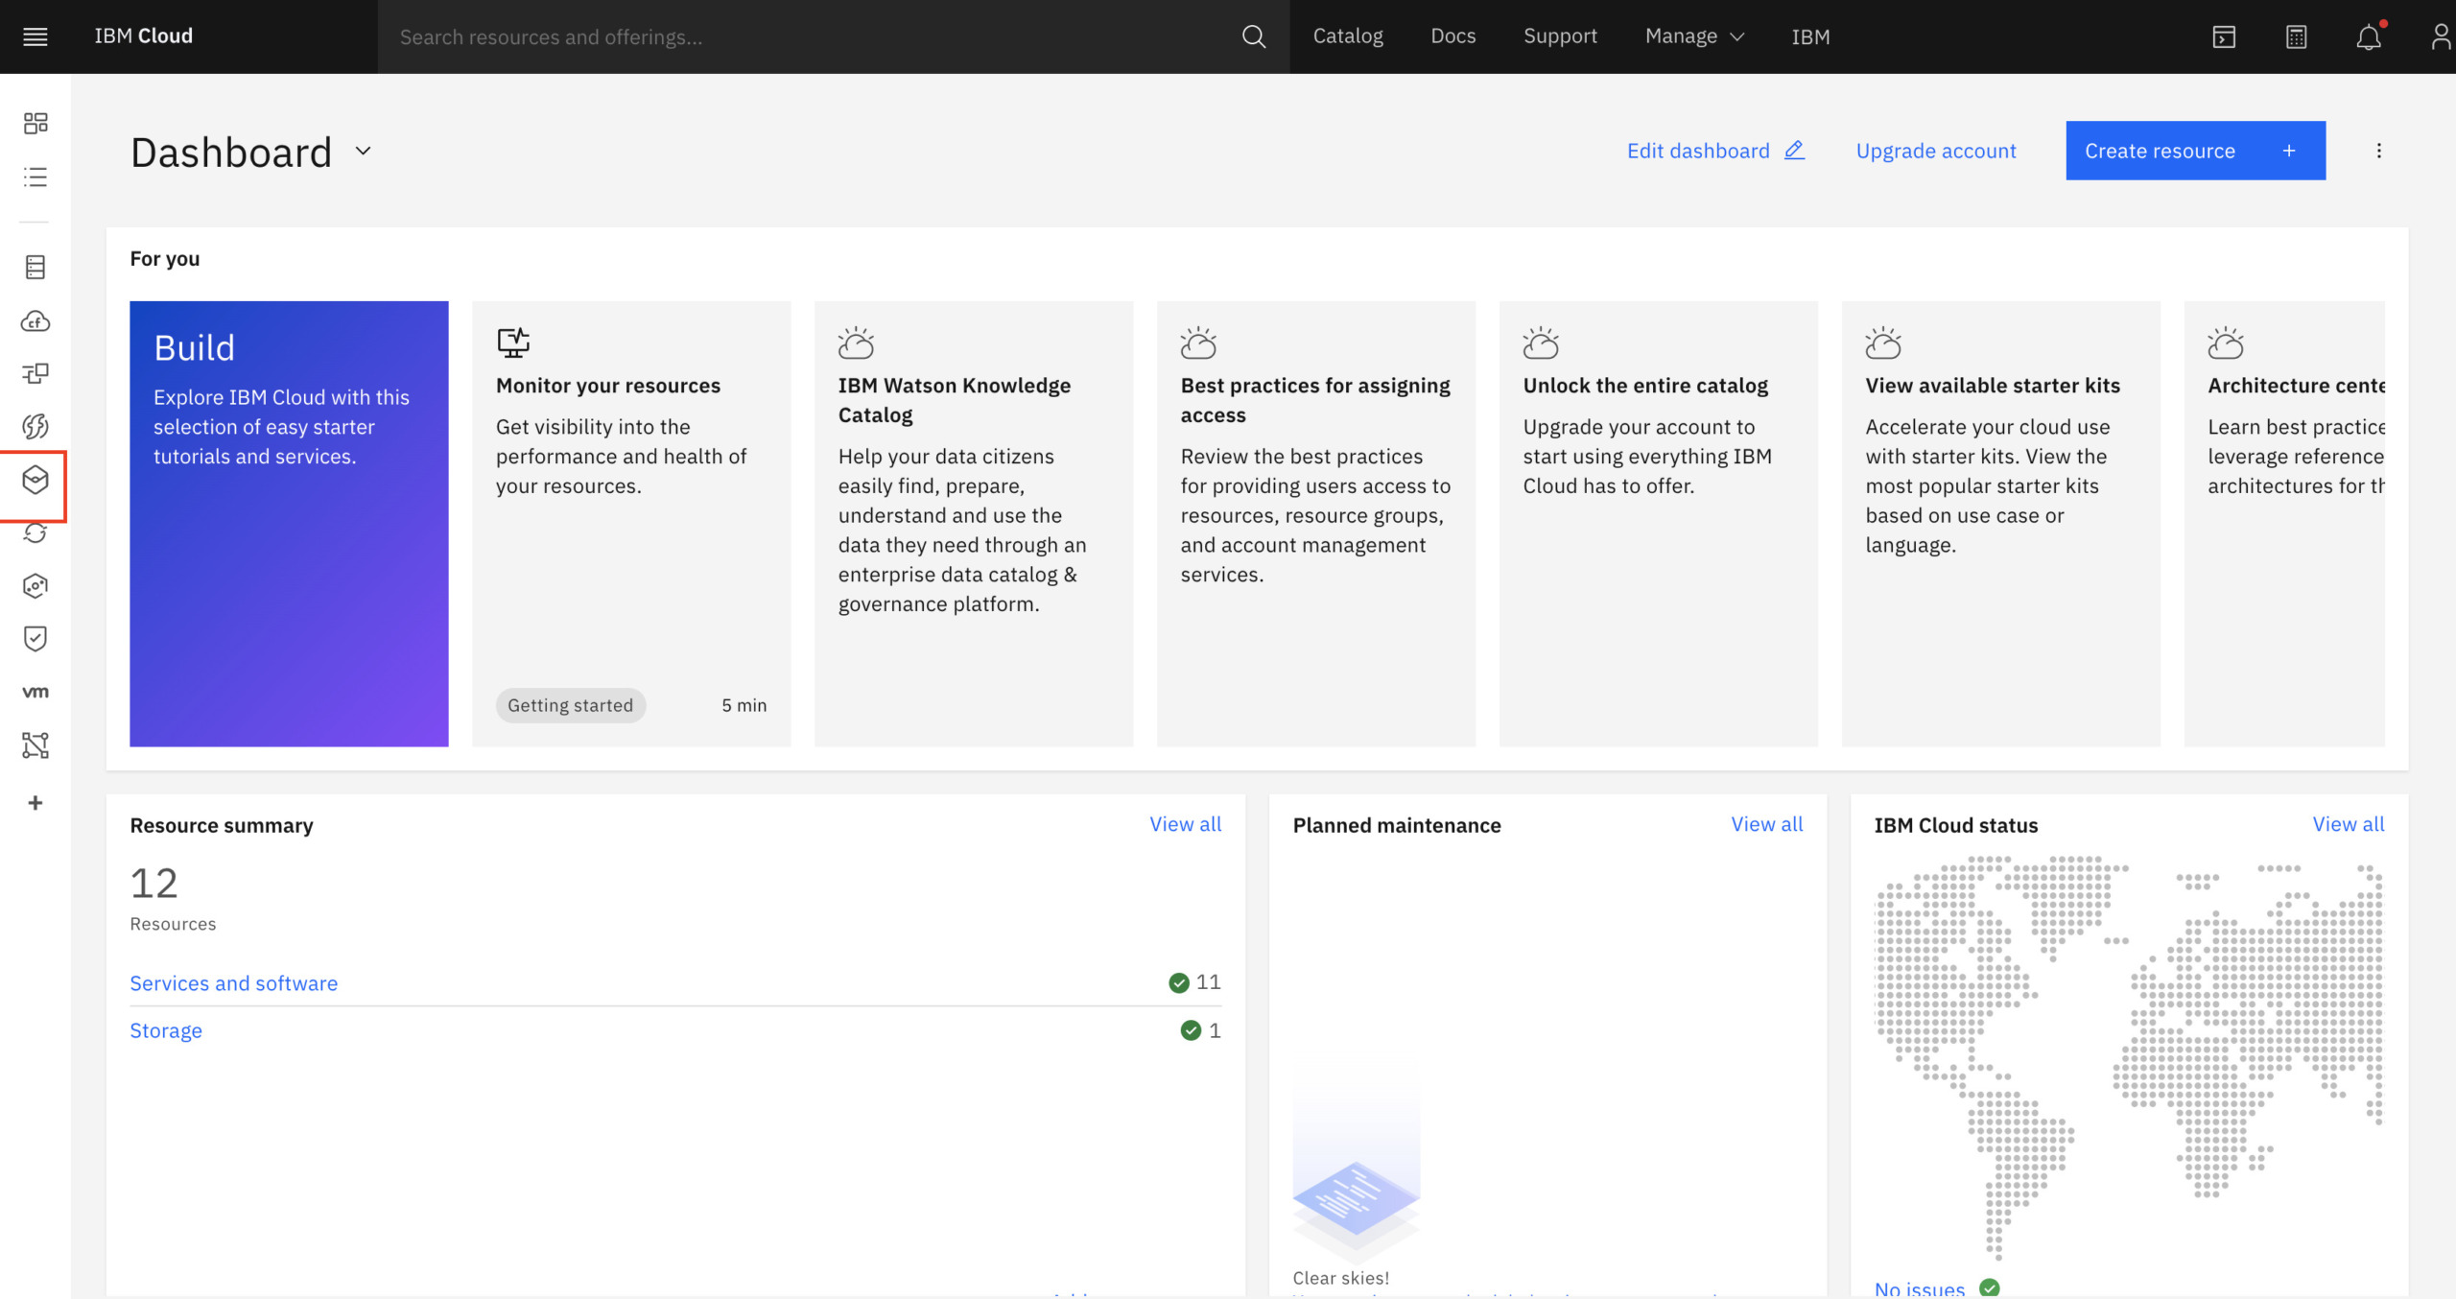This screenshot has height=1299, width=2456.
Task: Open the dashboard overflow options menu
Action: point(2378,151)
